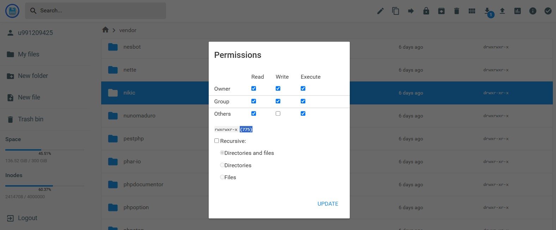Screen dimensions: 556x230
Task: Click the phpdocumentor folder icon
Action: click(113, 184)
